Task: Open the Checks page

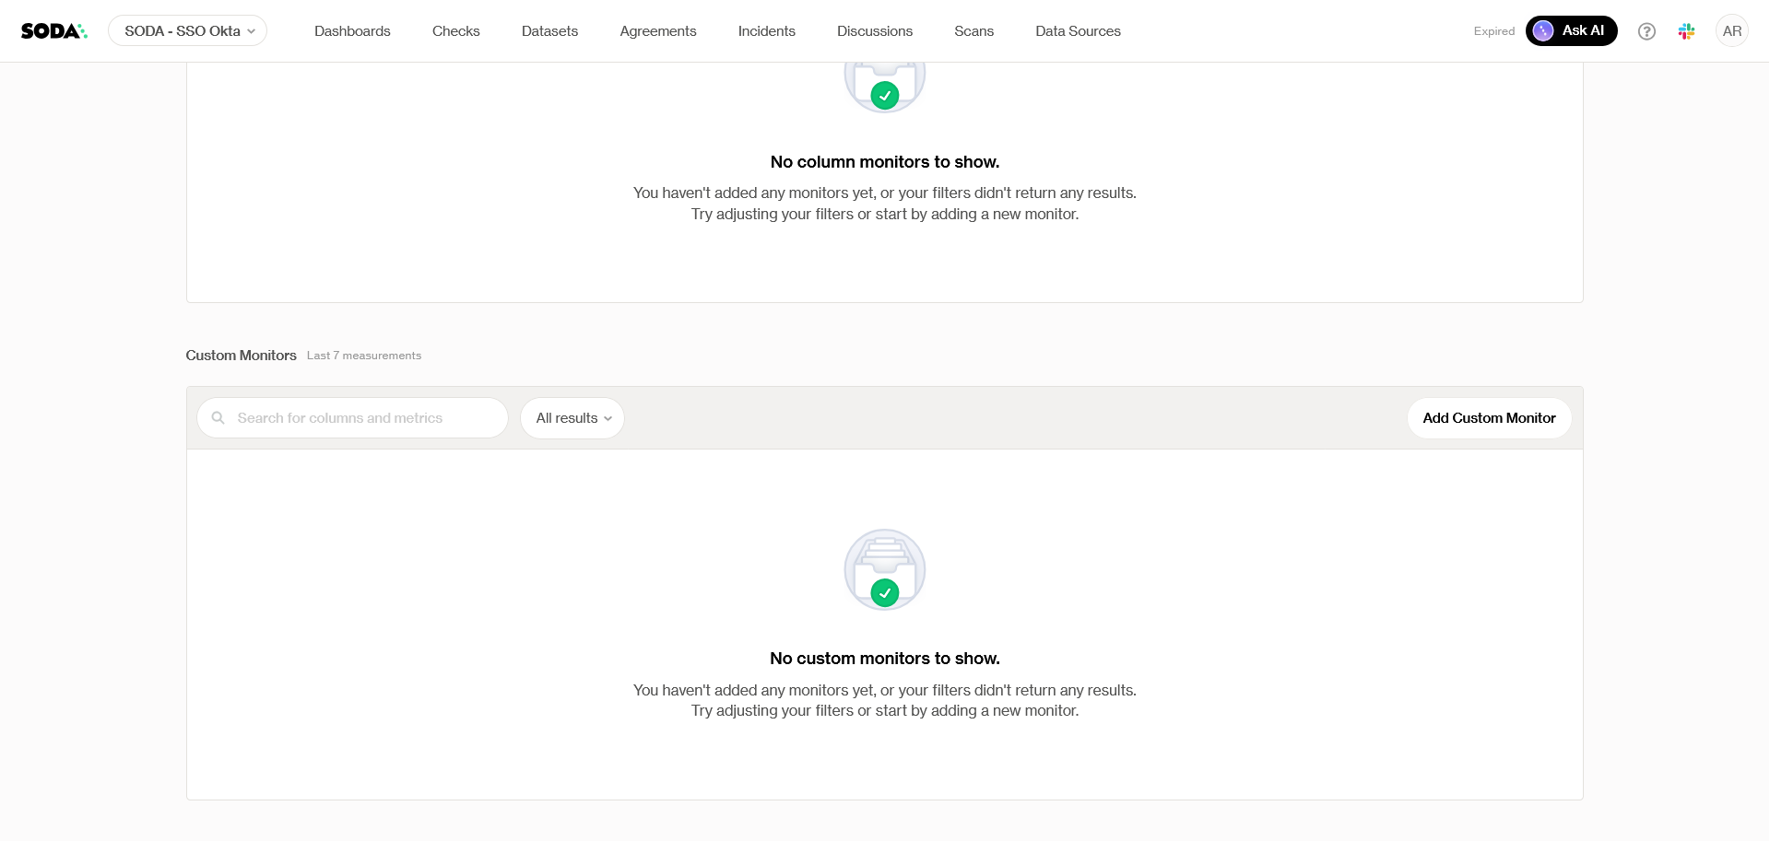Action: pos(455,31)
